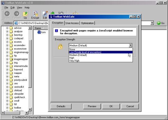Click the blue info icon in dialog
Viewport: 168px width, 120px height.
point(56,31)
